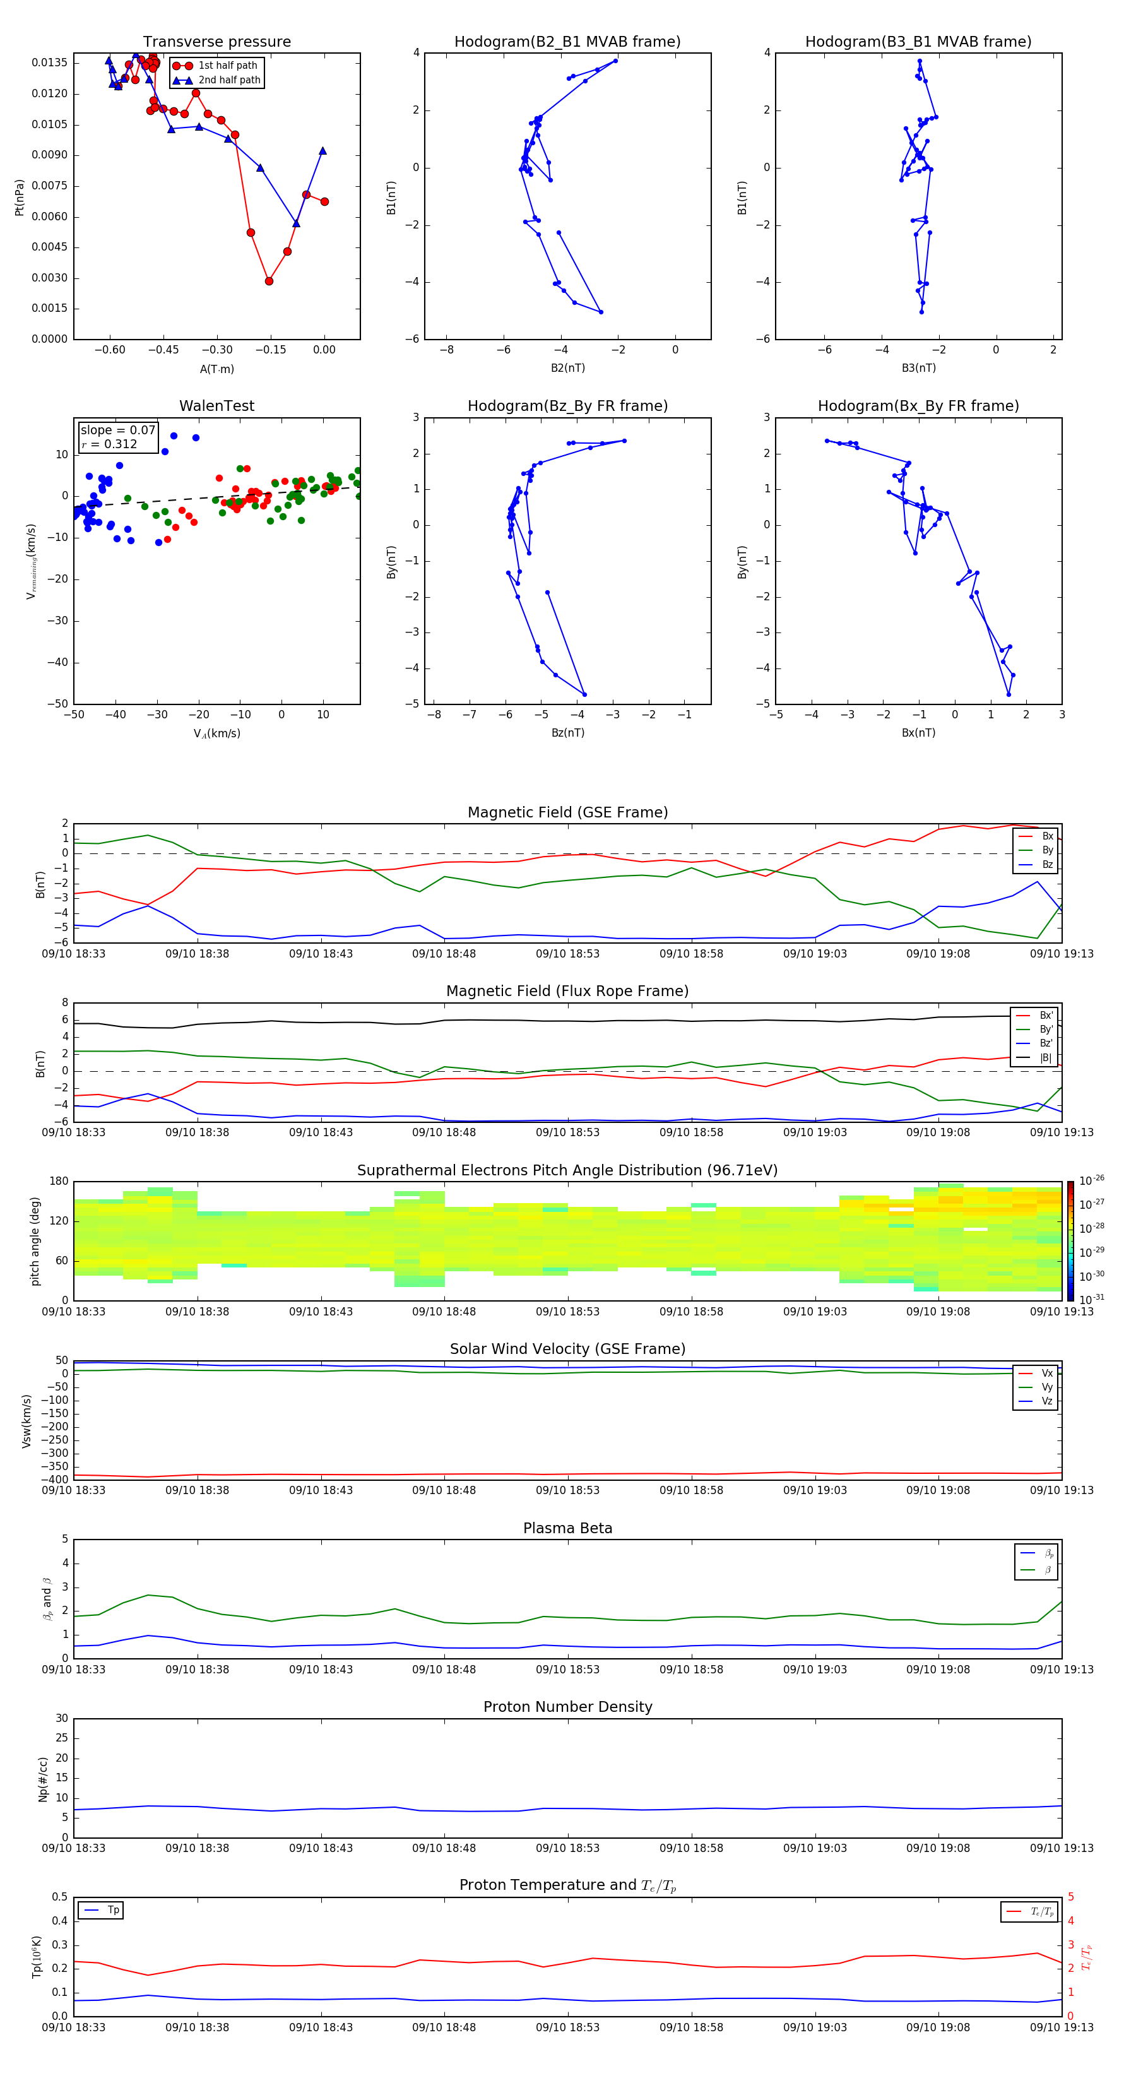Click the 'Hodogram(B3_B1 MVAB frame)' title
The image size is (1136, 2083).
(918, 42)
